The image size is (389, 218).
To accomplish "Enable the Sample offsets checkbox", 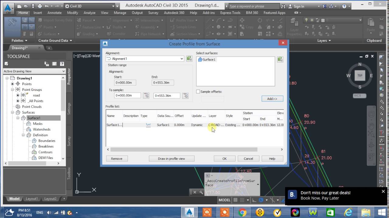I will pyautogui.click(x=198, y=91).
